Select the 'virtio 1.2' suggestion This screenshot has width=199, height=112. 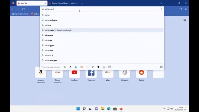pos(102,55)
